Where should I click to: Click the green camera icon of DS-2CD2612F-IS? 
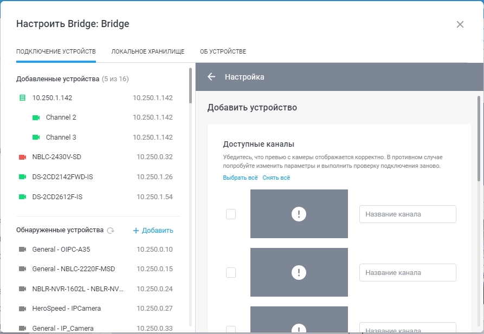(x=23, y=197)
